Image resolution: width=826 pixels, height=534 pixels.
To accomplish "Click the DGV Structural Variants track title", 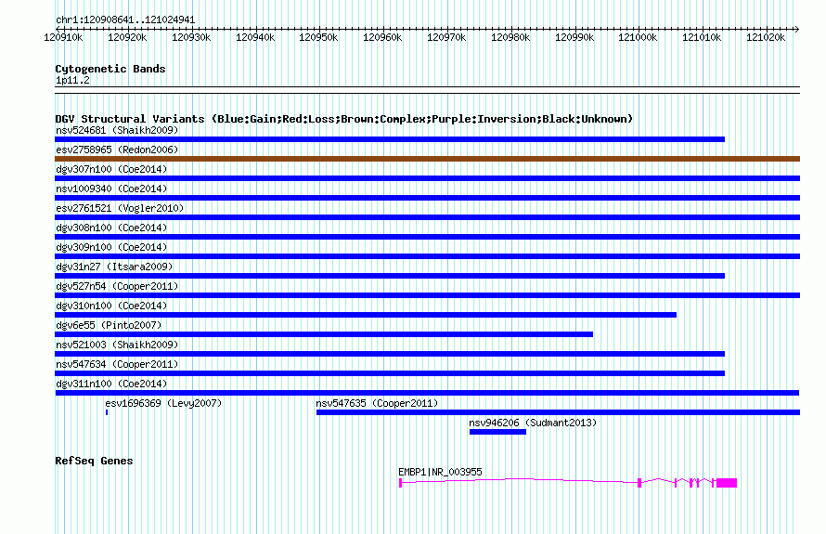I will pos(344,119).
